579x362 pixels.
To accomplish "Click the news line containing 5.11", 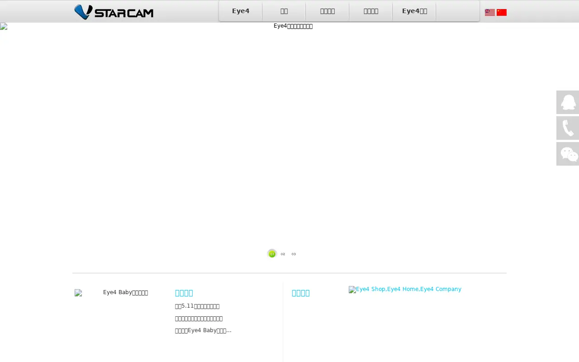I will click(197, 306).
